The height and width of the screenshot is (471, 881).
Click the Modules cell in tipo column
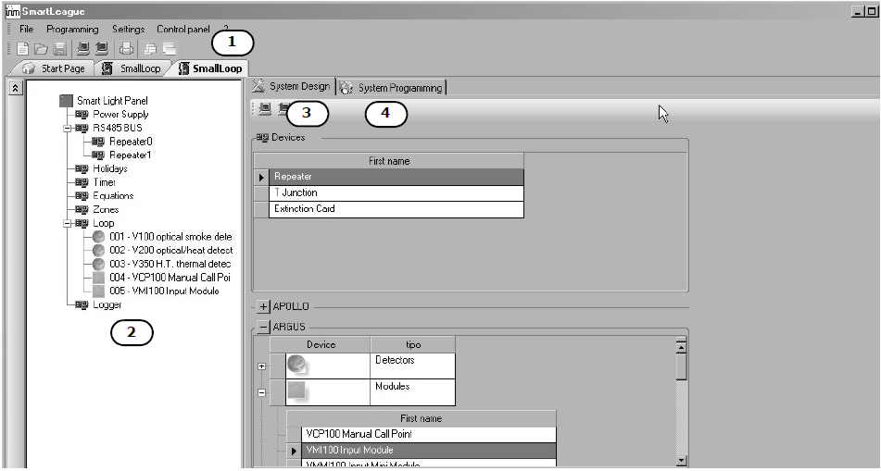coord(412,392)
